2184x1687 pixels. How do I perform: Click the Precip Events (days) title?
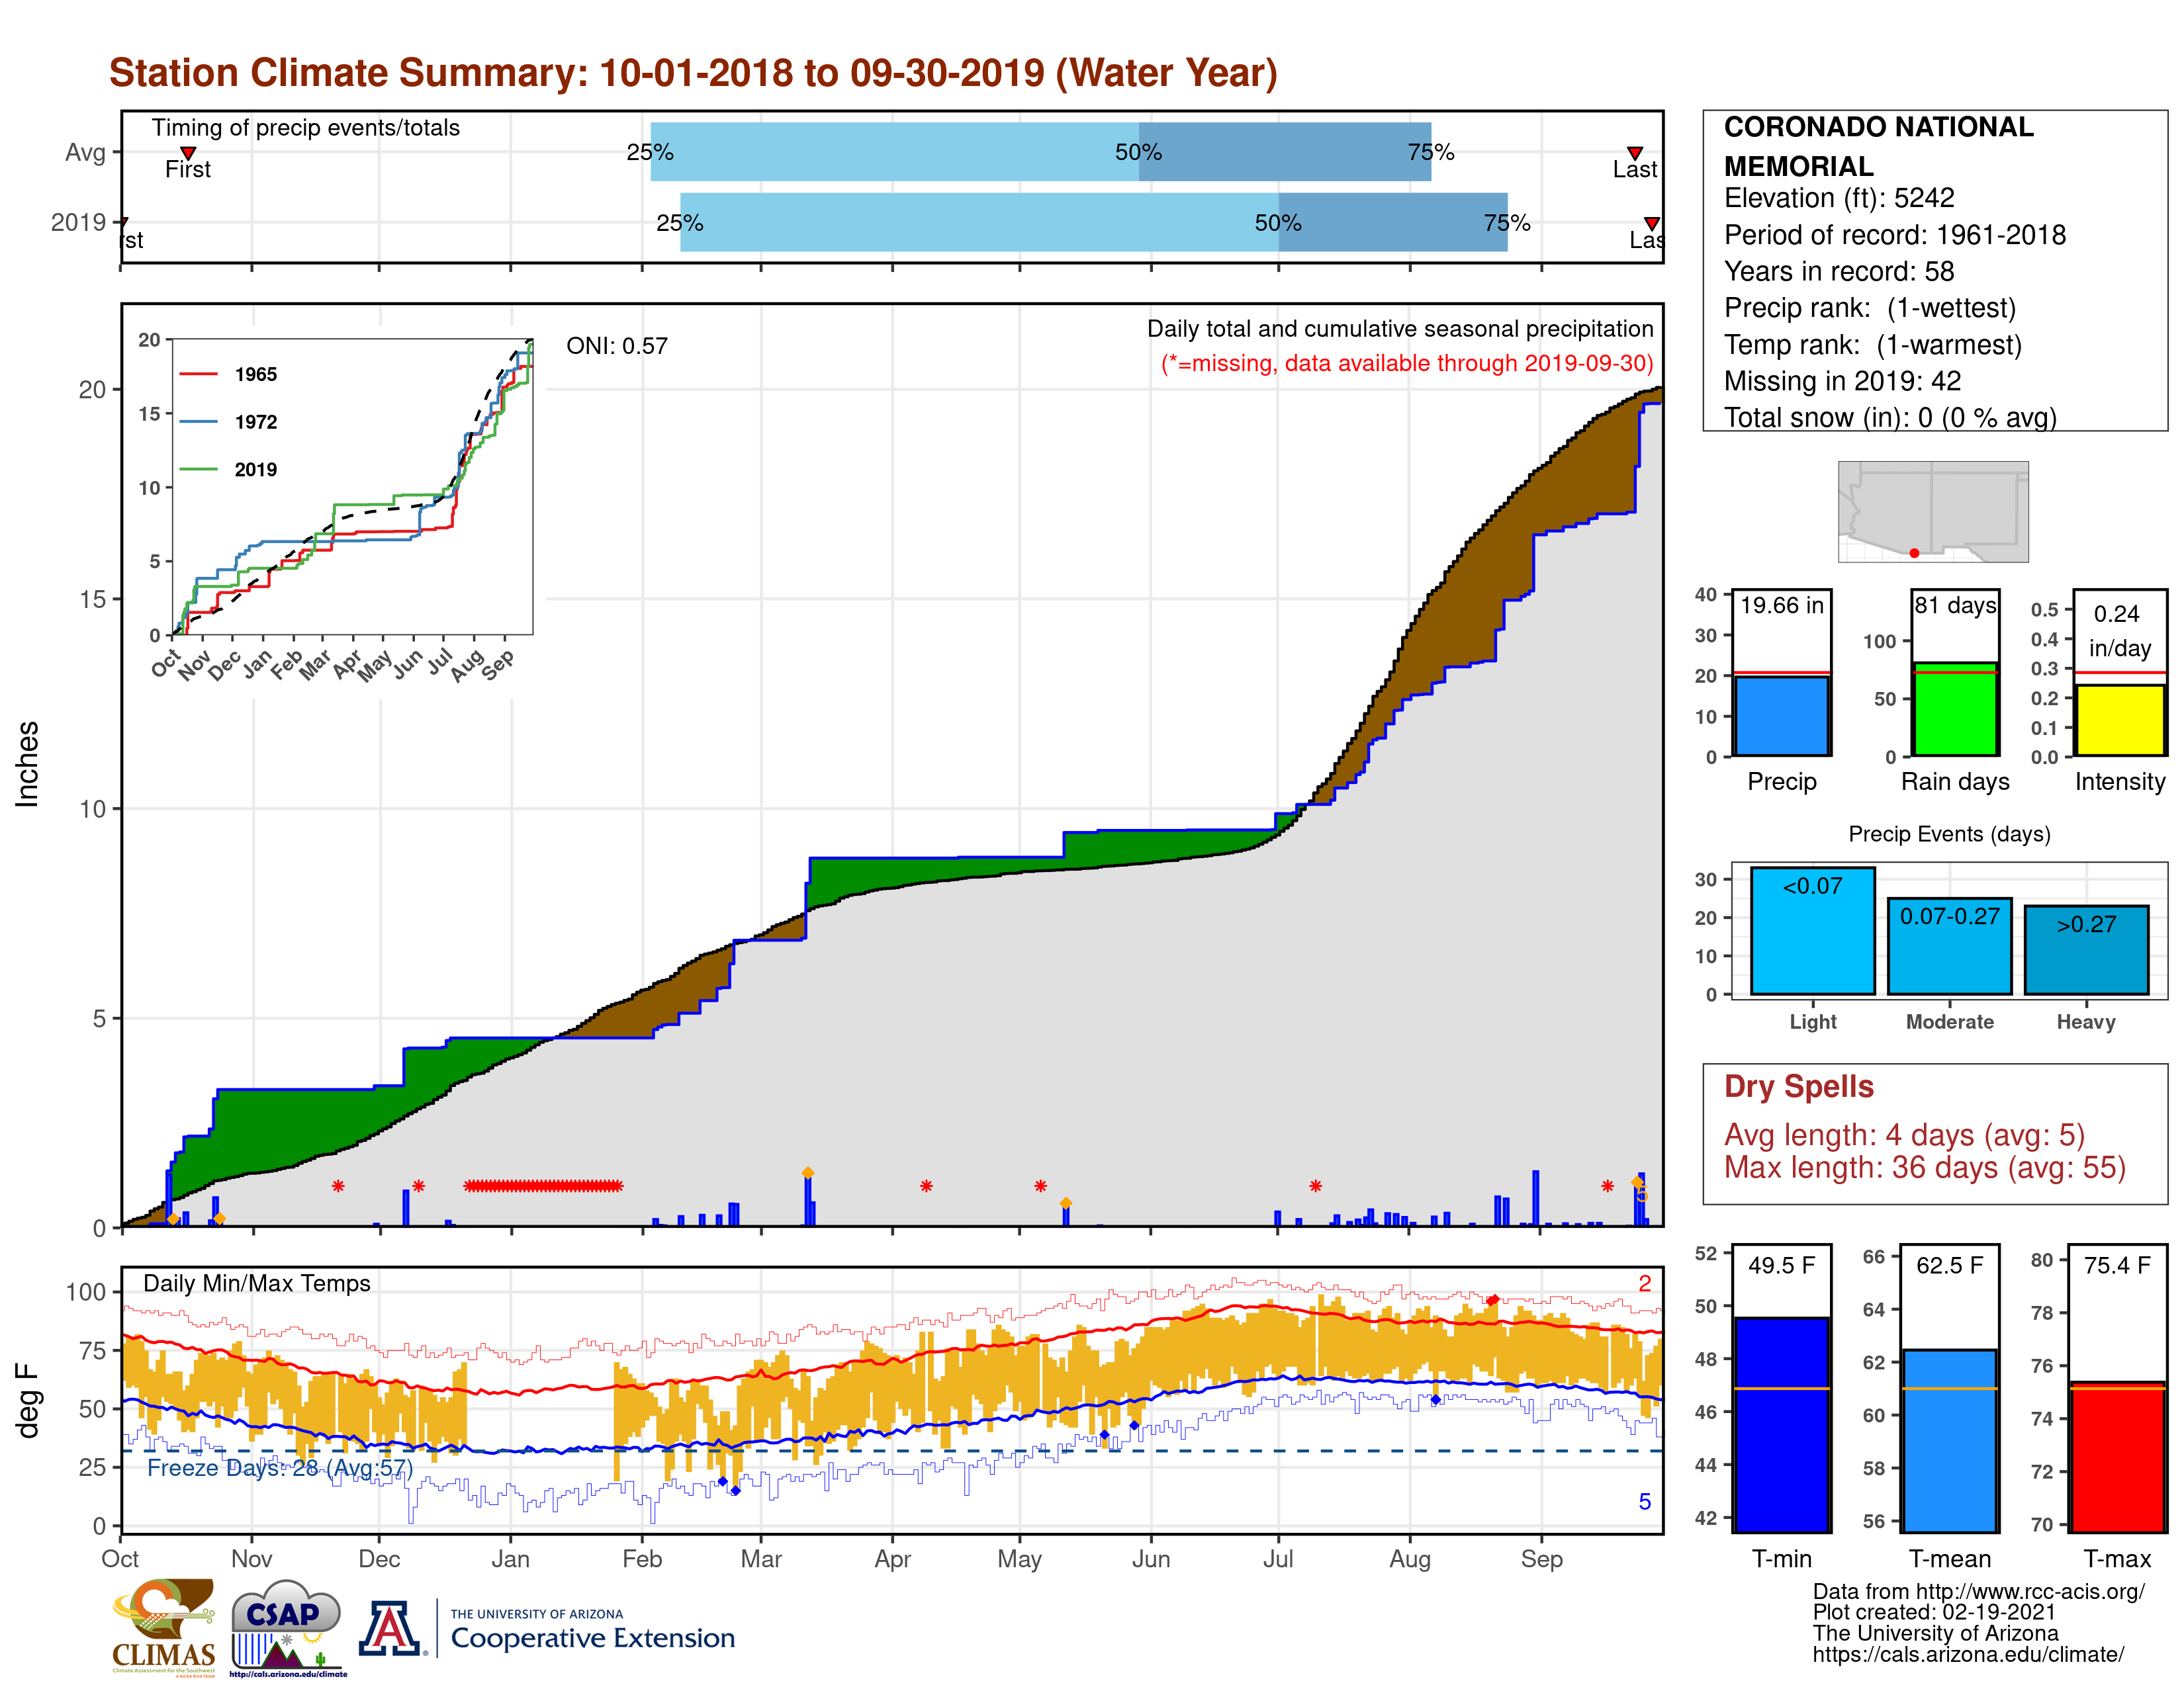tap(1949, 834)
